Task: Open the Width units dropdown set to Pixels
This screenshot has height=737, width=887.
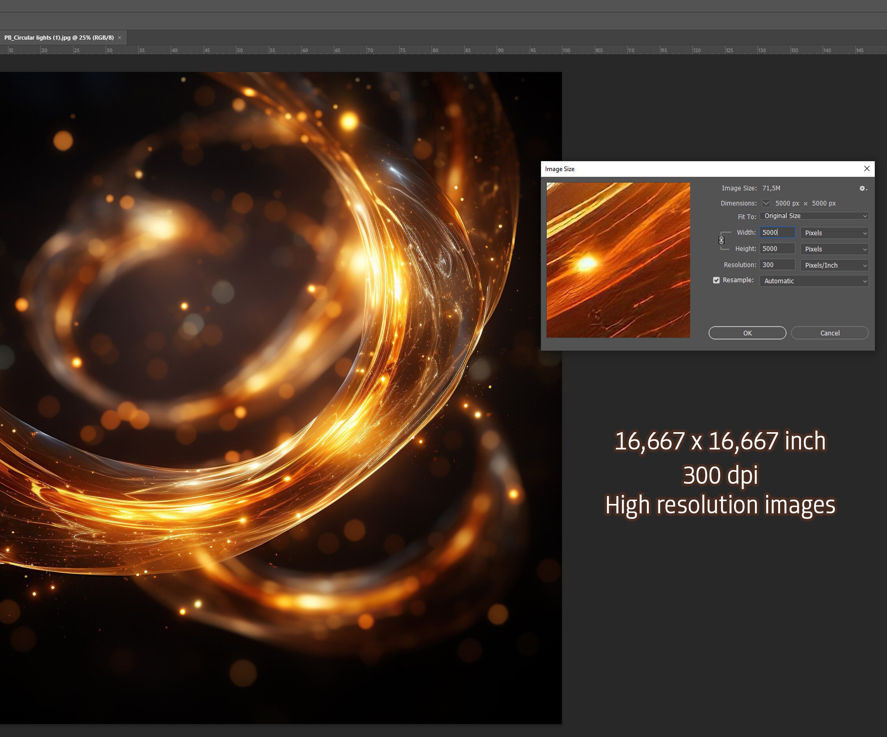Action: pyautogui.click(x=834, y=232)
